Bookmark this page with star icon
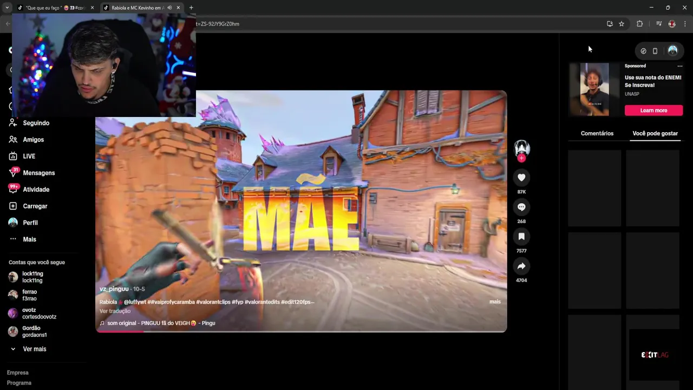 [x=622, y=24]
